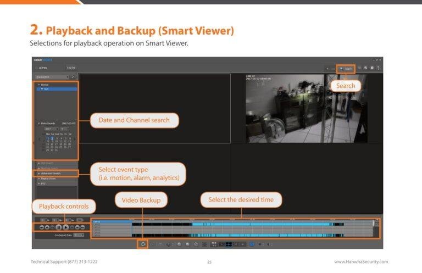Viewport: 422px width, 273px height.
Task: Select the highlighted device under Device
Action: (x=57, y=89)
